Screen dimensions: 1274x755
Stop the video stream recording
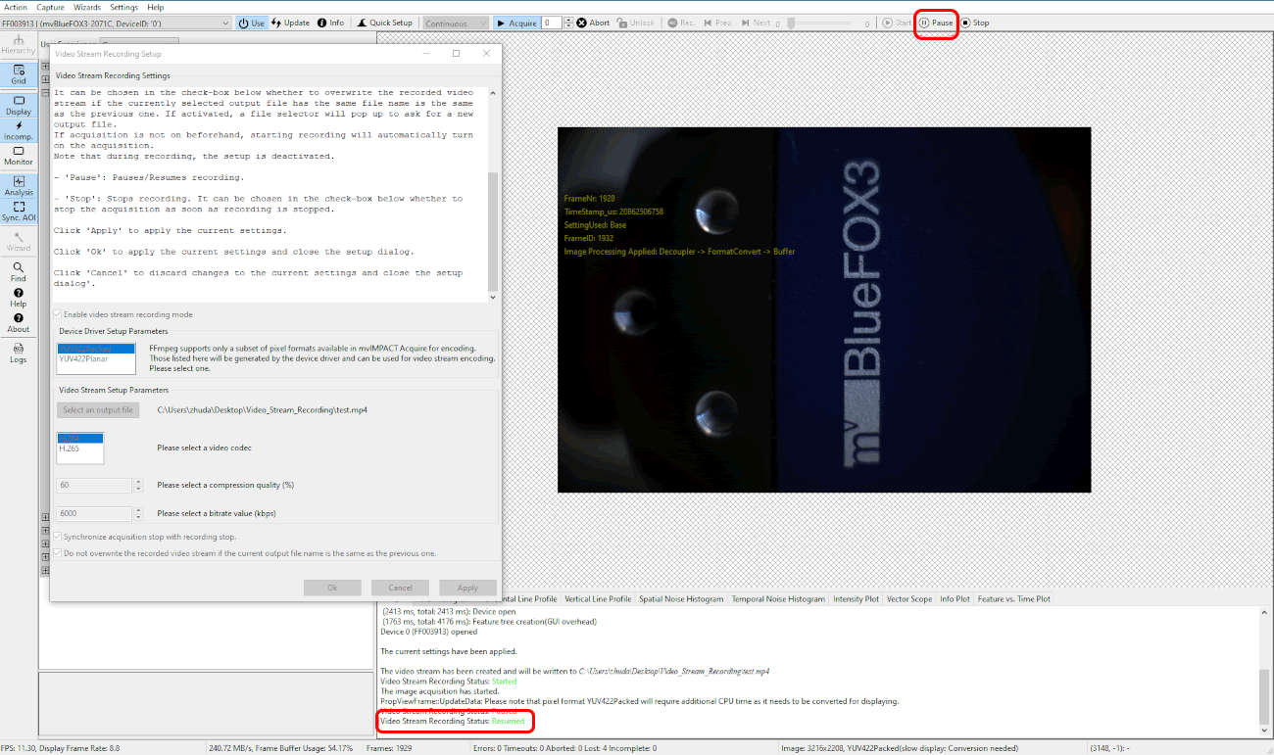[x=974, y=23]
